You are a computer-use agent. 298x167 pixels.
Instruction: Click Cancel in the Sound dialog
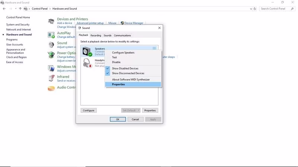click(135, 119)
